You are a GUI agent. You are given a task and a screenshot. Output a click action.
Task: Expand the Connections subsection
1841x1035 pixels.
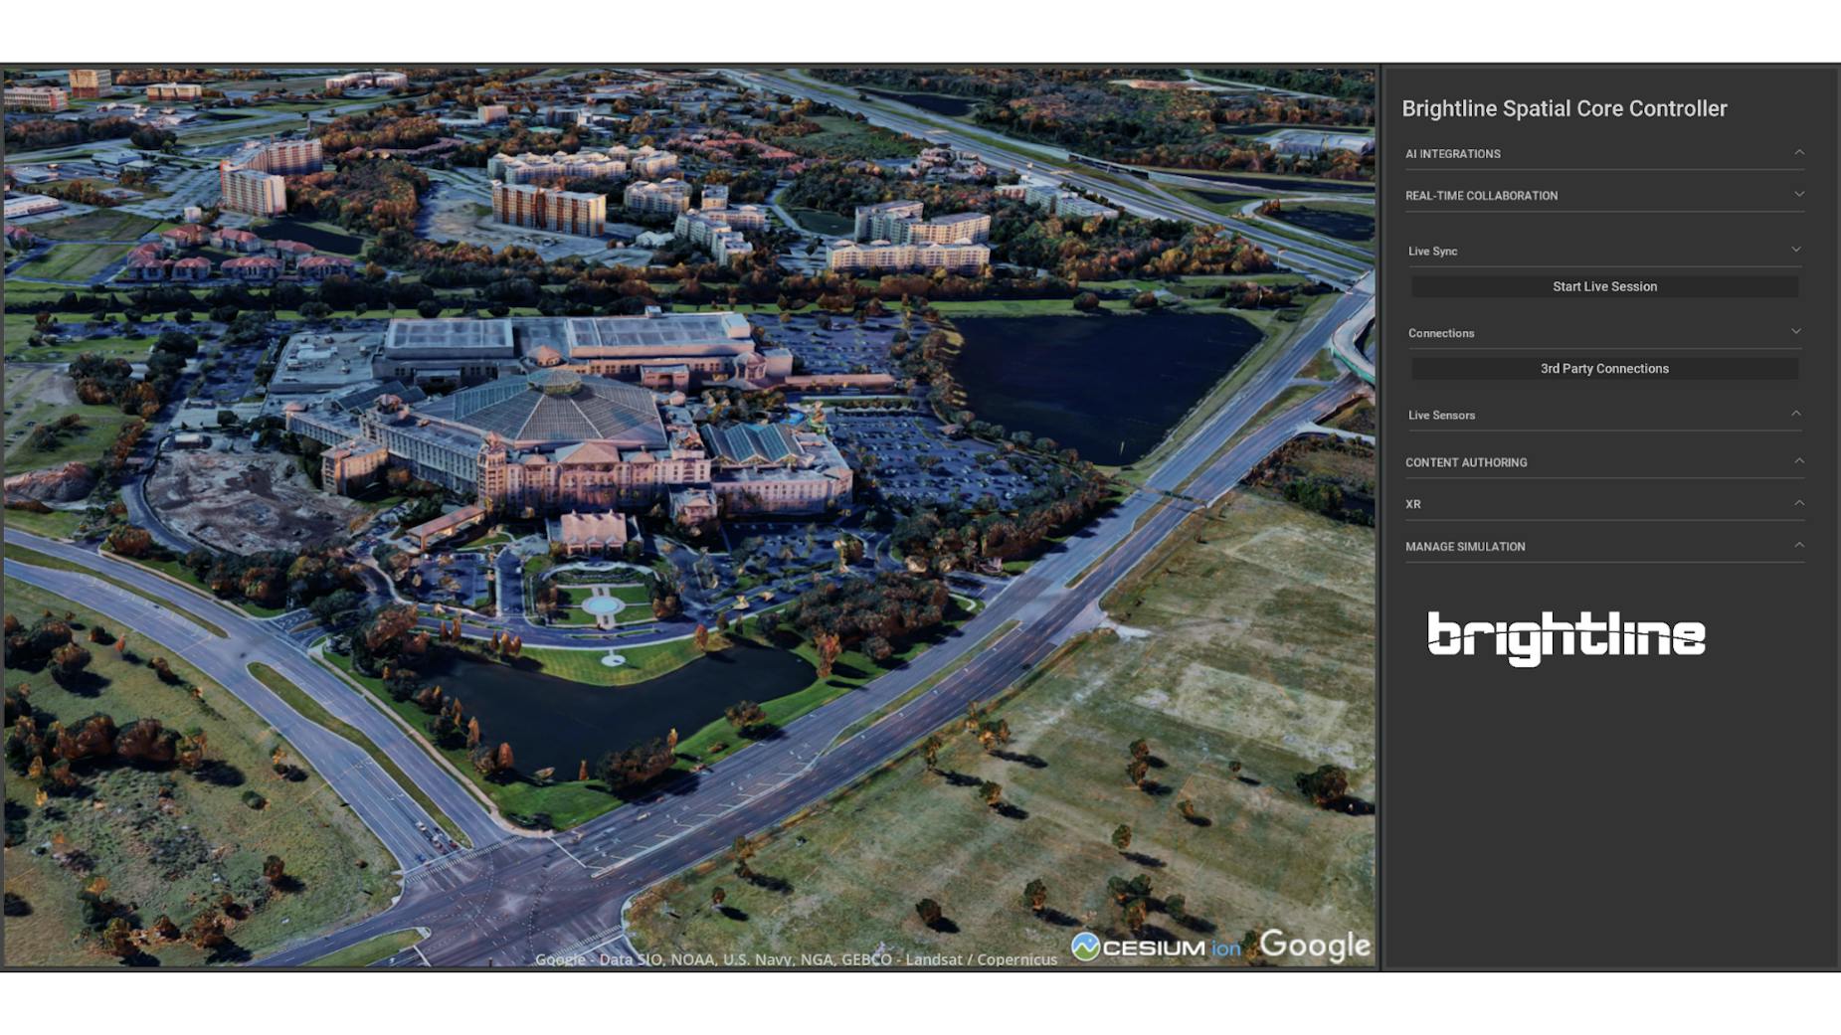[1796, 331]
